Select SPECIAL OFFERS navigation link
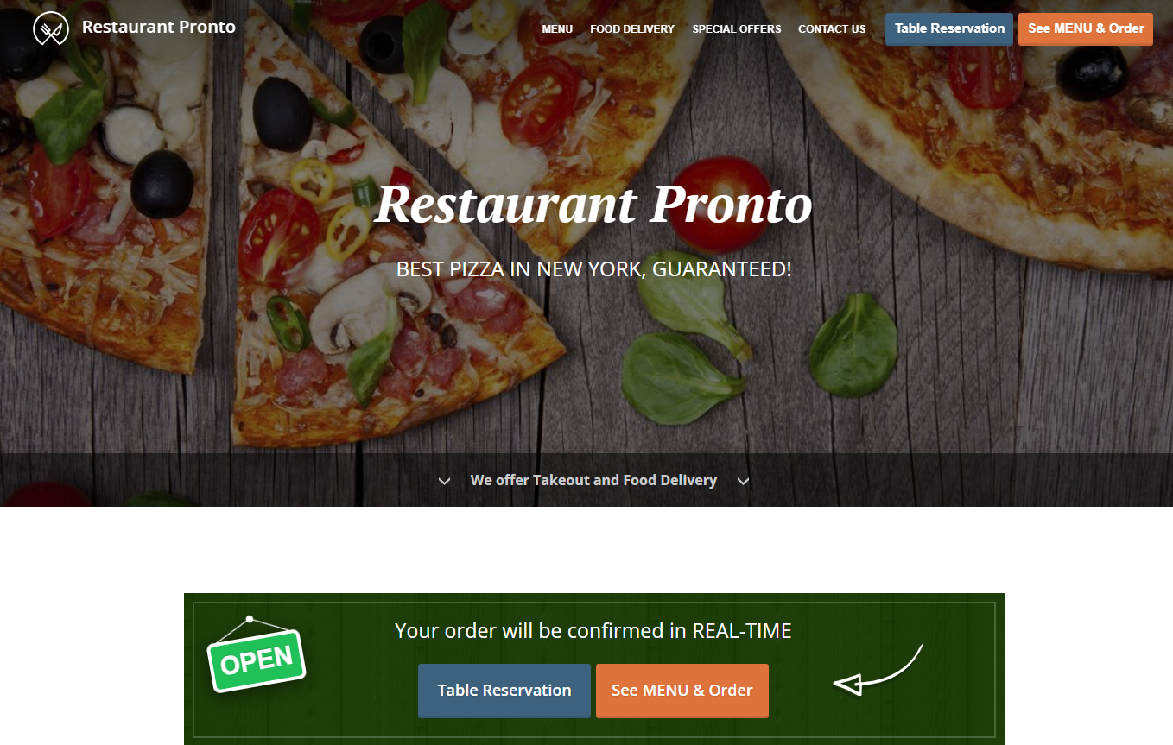1173x745 pixels. [x=737, y=29]
